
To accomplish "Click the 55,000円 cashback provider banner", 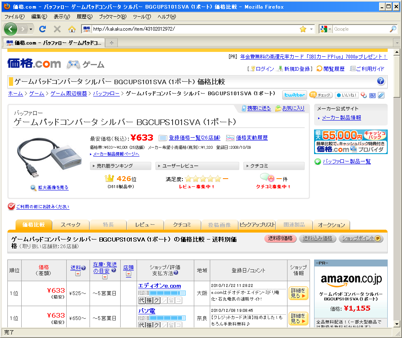I will click(x=351, y=142).
